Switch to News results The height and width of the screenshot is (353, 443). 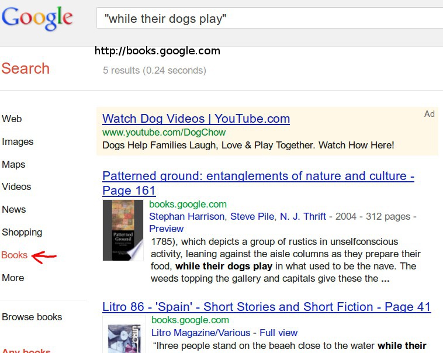(x=14, y=209)
